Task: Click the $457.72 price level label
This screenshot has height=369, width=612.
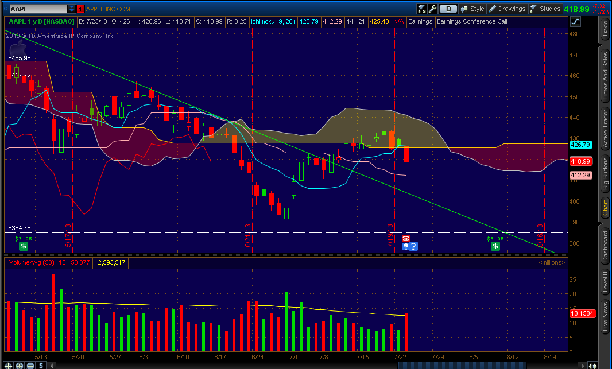Action: coord(20,75)
